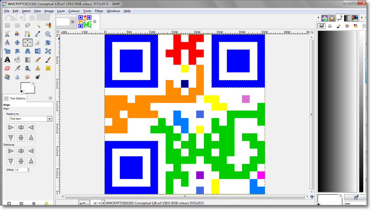Open the Images dock tab in right panel
Viewport: 372px width, 211px height.
[x=324, y=18]
